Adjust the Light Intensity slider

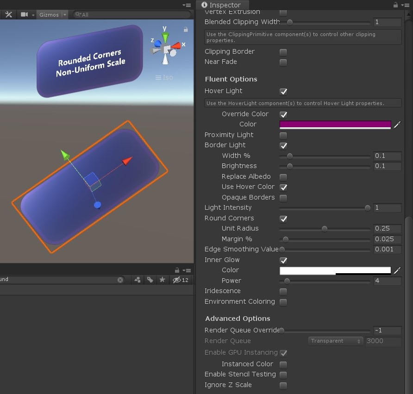[x=325, y=208]
